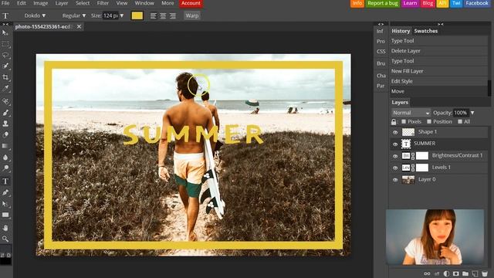Open the File menu
This screenshot has width=494, height=278.
coord(5,3)
